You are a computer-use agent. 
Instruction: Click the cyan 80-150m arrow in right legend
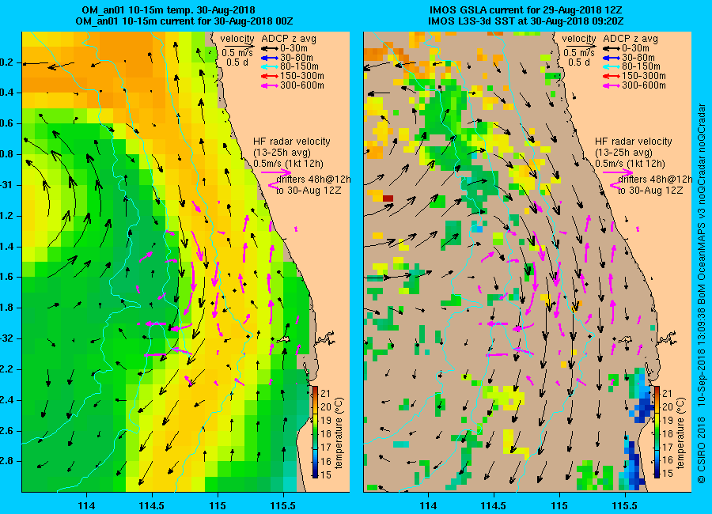tap(612, 66)
